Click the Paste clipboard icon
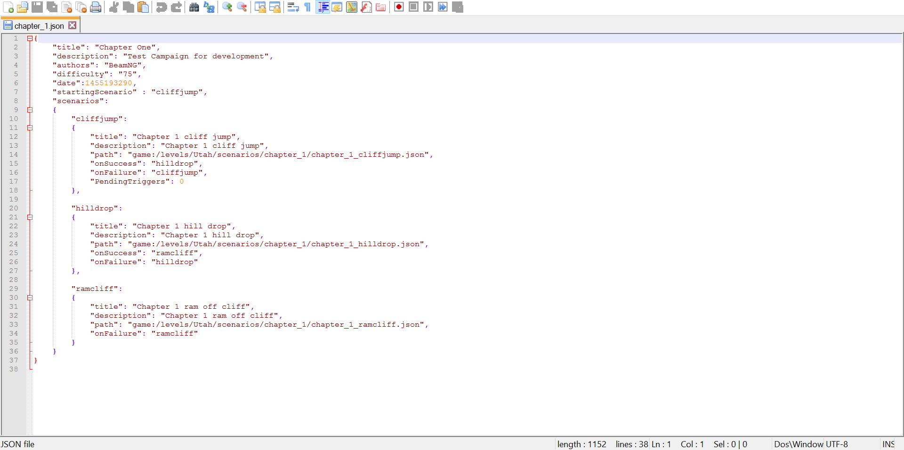This screenshot has width=904, height=450. tap(143, 7)
